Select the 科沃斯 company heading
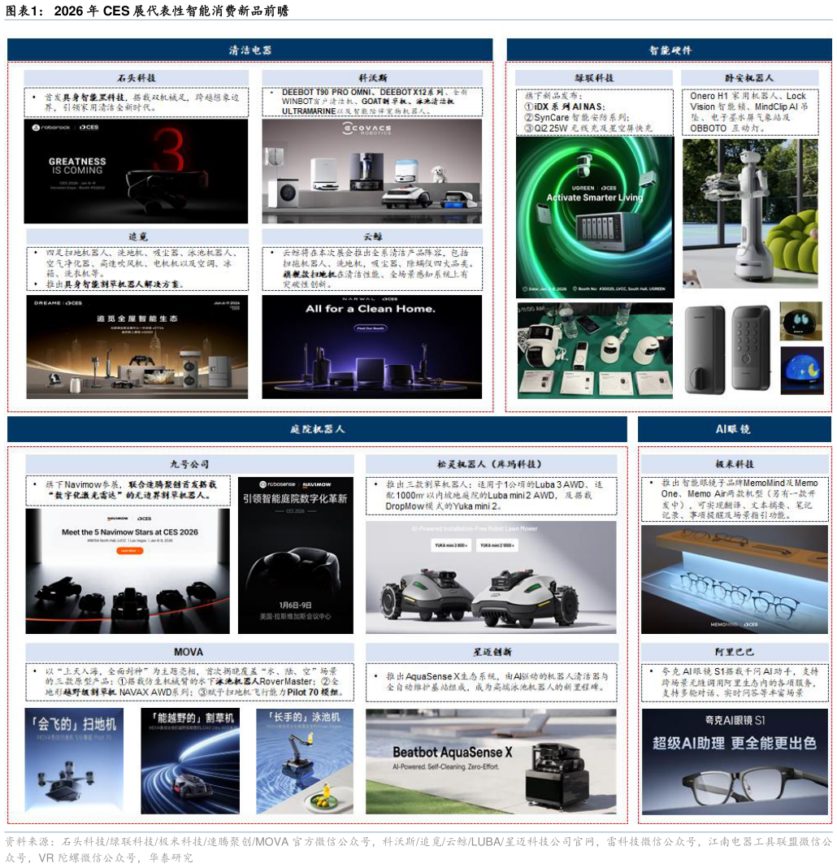The image size is (837, 868). tap(372, 78)
